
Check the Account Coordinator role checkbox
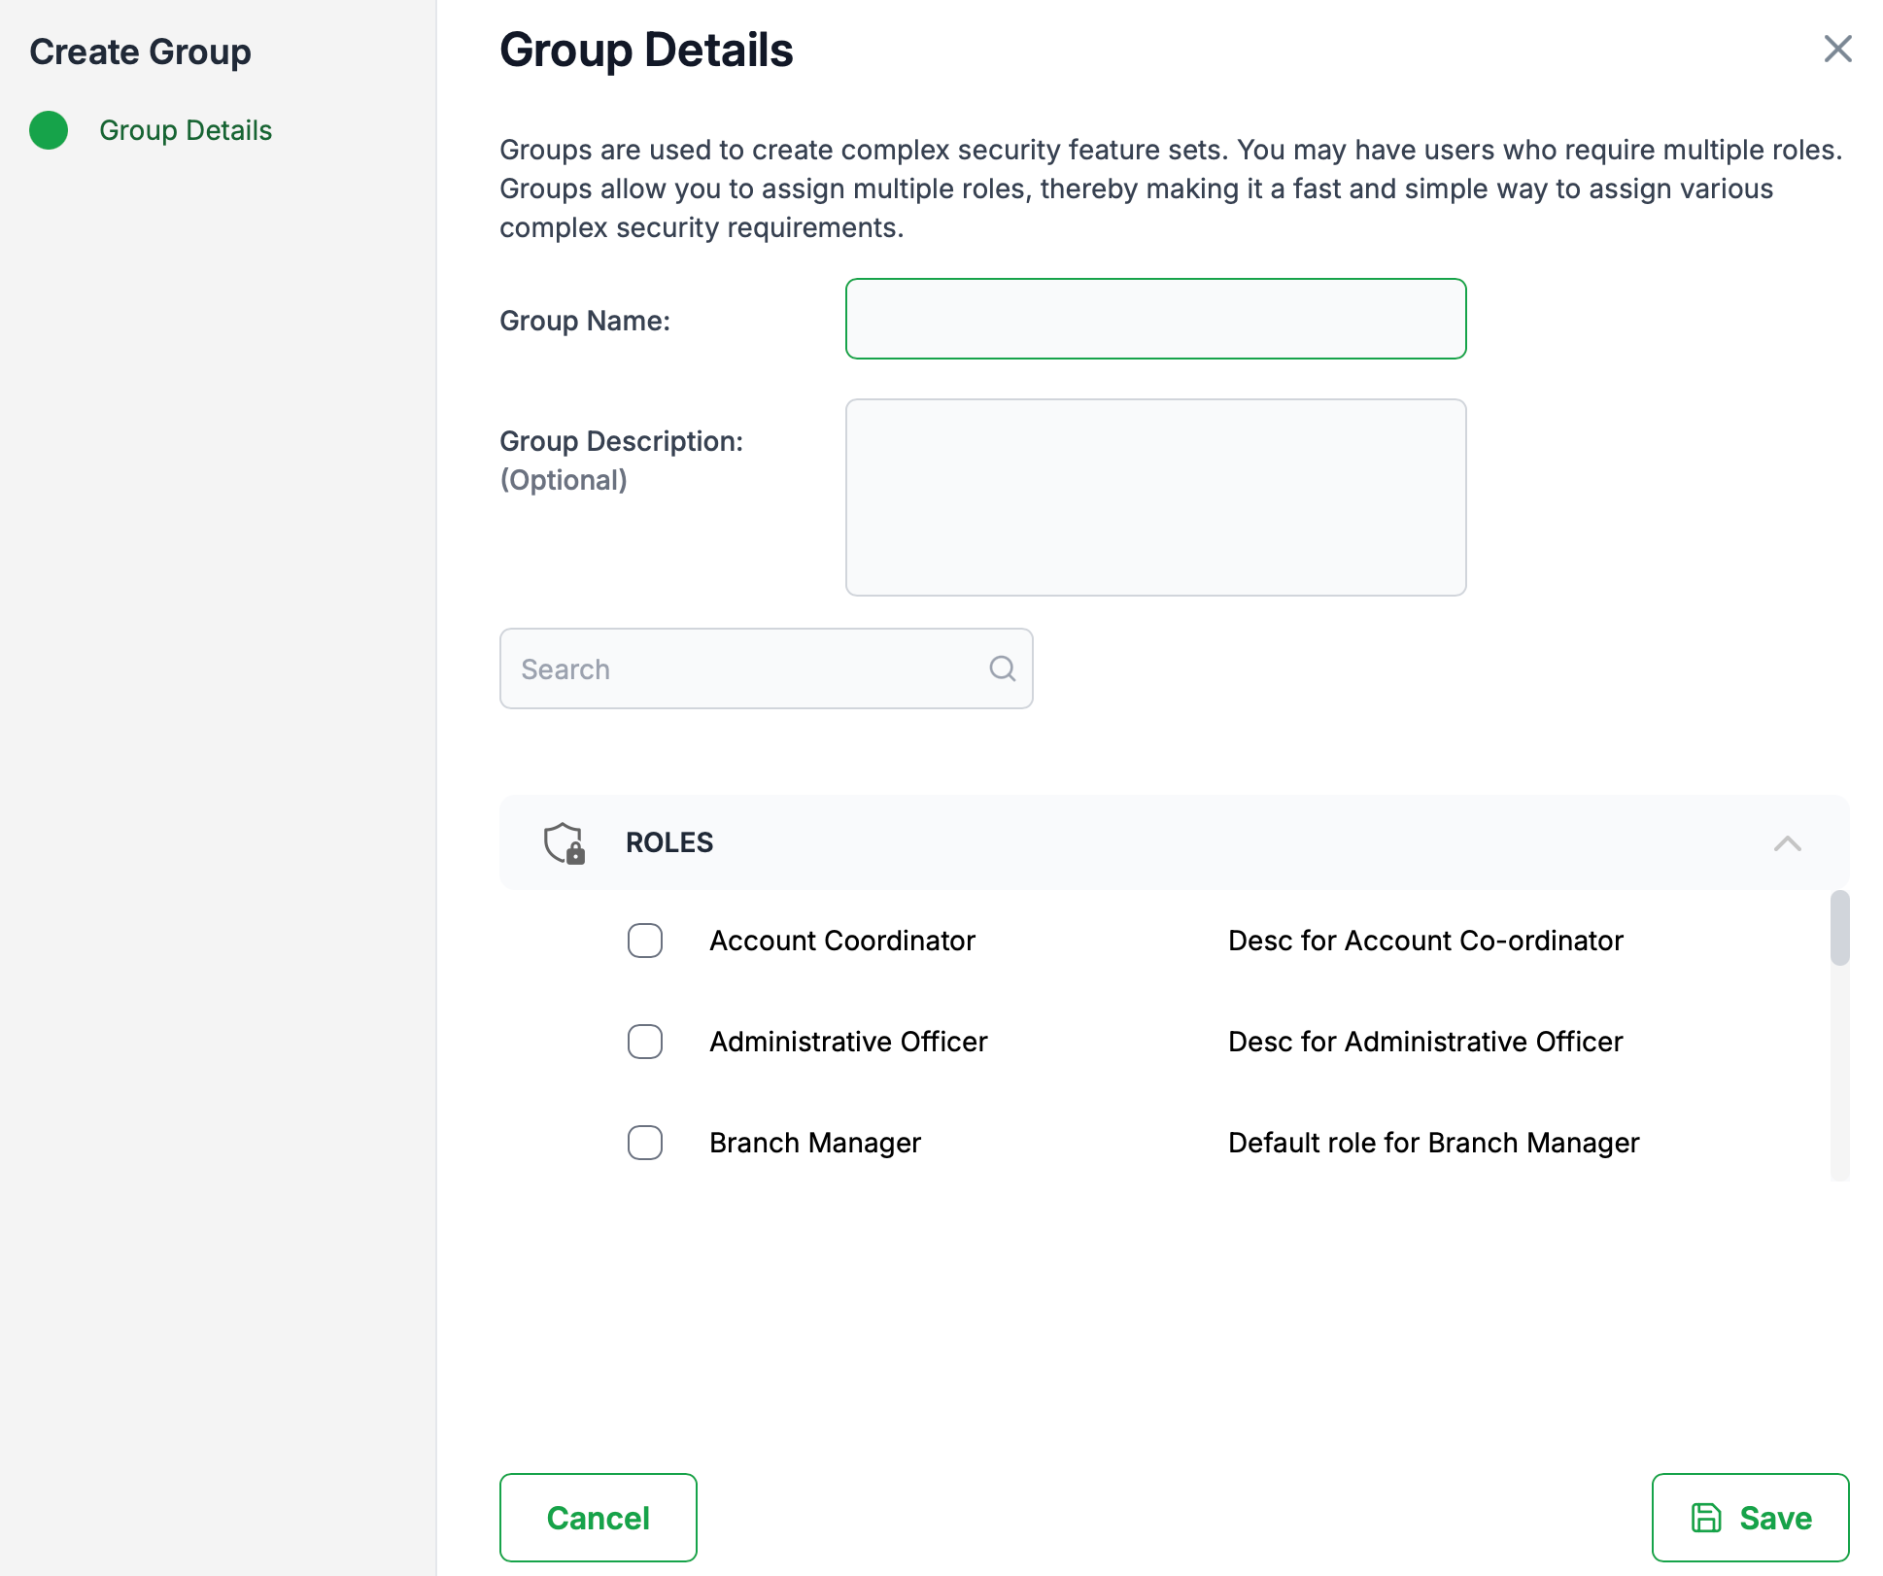tap(645, 941)
